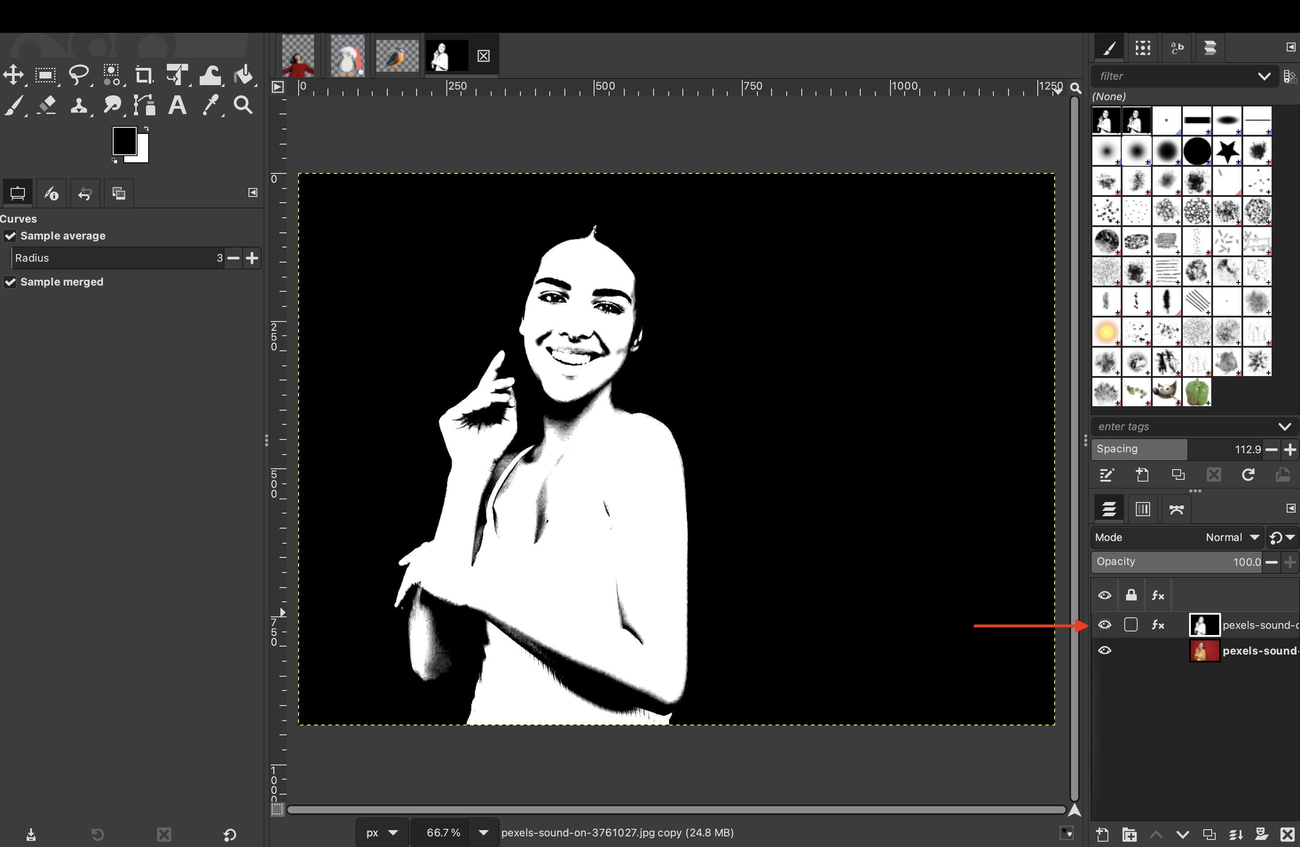Screen dimensions: 1300x847
Task: Select the Move tool
Action: pos(14,75)
